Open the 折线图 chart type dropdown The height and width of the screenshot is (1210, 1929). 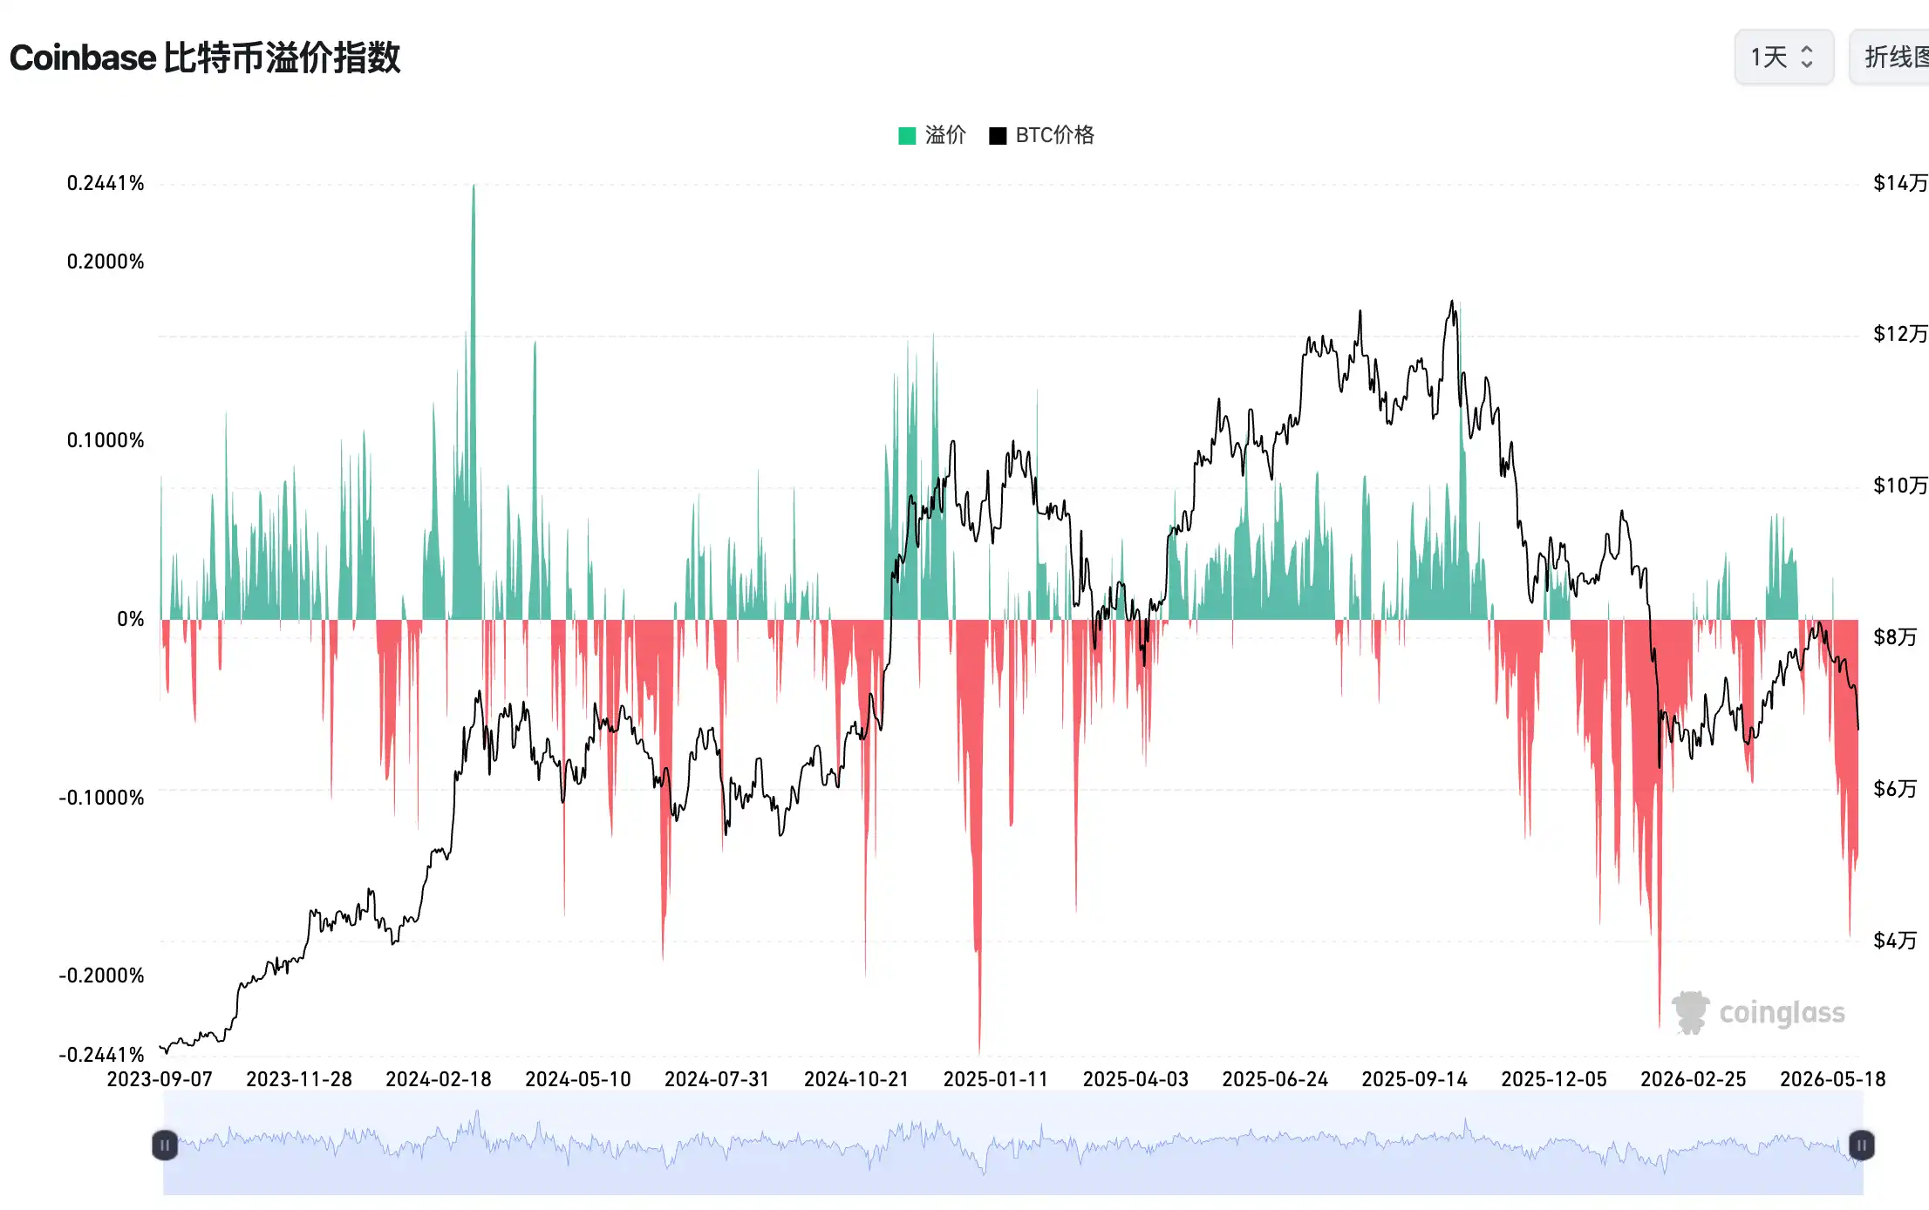(1890, 58)
